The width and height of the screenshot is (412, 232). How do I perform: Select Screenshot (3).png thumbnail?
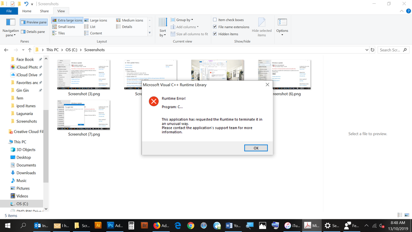(x=84, y=75)
